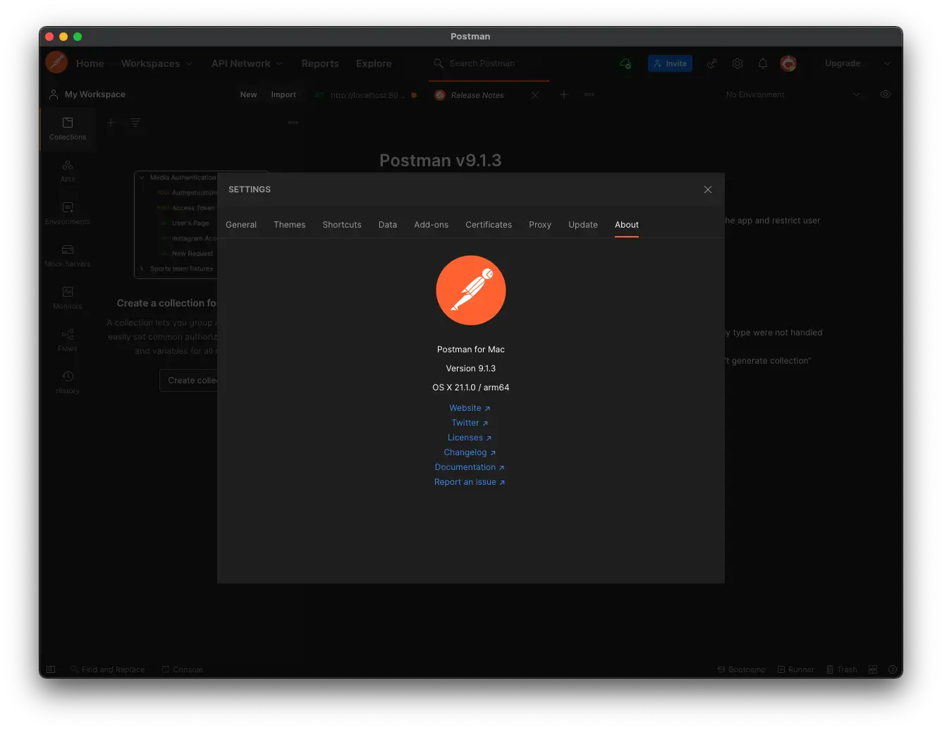Go to the Data tab
This screenshot has width=942, height=730.
click(x=388, y=225)
